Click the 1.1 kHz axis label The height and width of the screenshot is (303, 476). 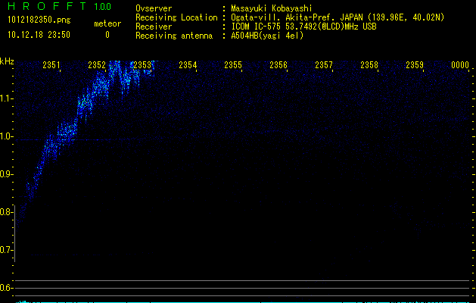point(6,98)
